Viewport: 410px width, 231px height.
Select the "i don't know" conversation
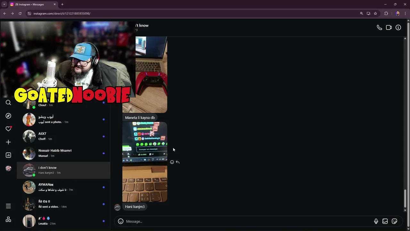(x=63, y=170)
